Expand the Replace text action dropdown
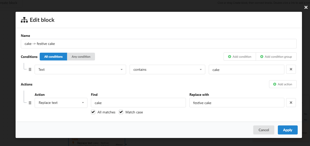 pos(61,103)
